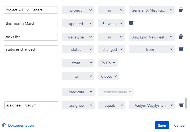Viewport: 190px width, 132px height.
Task: Edit the 'statuses changed' name field
Action: [x=31, y=49]
